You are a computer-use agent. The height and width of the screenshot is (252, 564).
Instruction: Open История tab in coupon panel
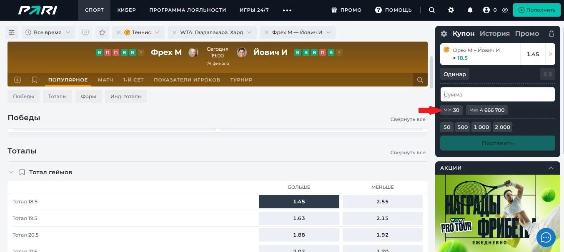(x=495, y=34)
